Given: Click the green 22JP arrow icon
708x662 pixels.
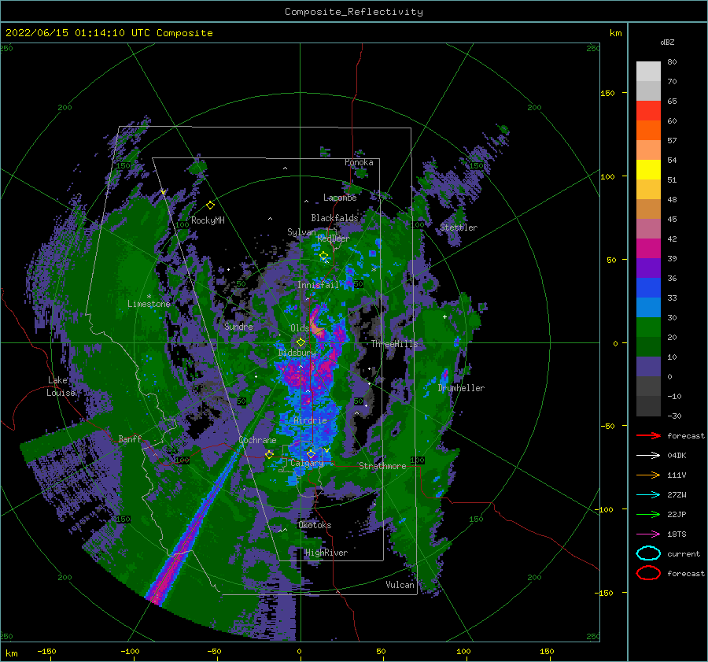Looking at the screenshot, I should (648, 514).
